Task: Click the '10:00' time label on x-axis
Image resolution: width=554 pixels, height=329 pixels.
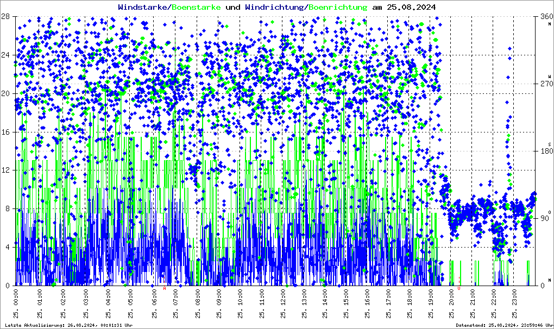Action: [240, 298]
